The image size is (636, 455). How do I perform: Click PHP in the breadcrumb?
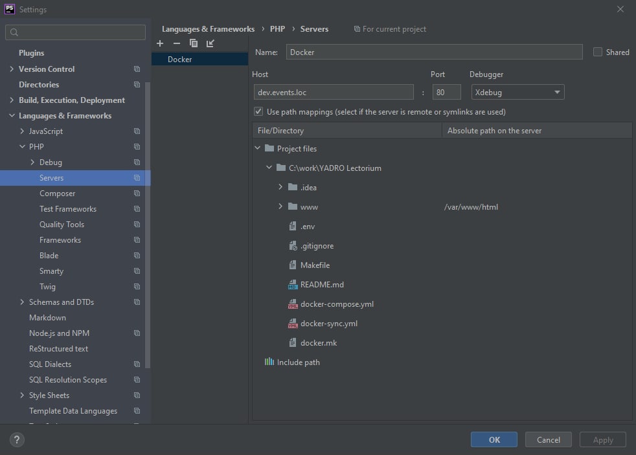click(x=277, y=29)
